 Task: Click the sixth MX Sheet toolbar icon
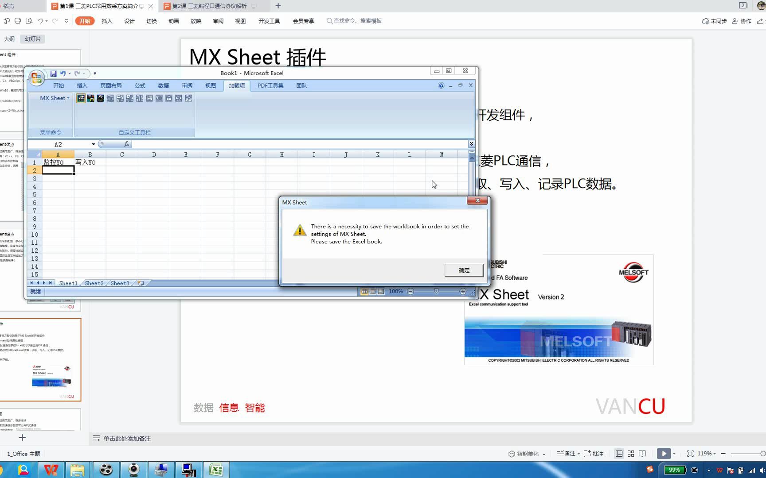(130, 98)
